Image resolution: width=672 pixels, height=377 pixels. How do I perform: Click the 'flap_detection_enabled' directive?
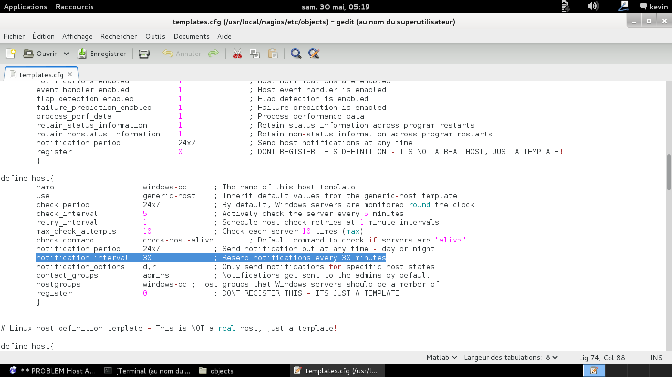85,99
